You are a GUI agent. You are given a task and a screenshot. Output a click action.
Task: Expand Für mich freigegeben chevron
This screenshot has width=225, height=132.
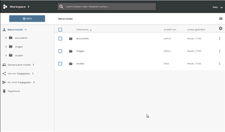click(34, 82)
